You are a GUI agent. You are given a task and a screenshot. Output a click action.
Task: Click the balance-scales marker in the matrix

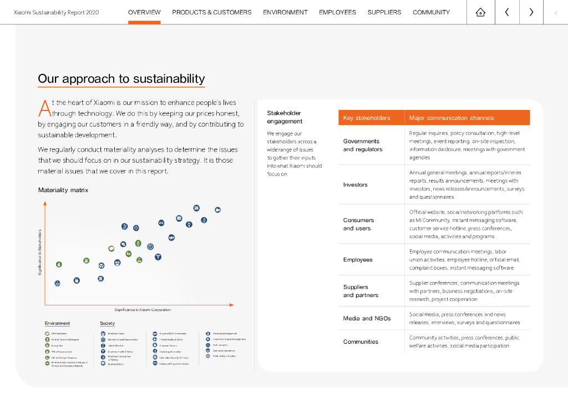tap(136, 228)
